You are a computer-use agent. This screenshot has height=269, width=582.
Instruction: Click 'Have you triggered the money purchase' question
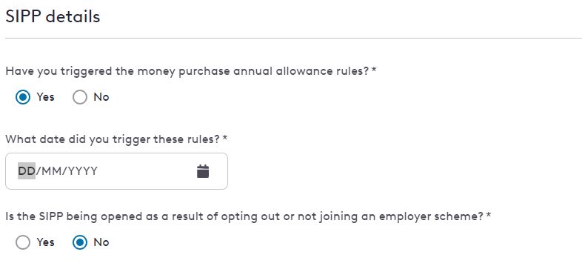[187, 71]
